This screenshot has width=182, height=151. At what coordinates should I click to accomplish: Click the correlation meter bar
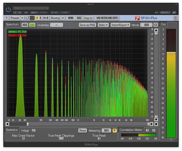point(138,135)
